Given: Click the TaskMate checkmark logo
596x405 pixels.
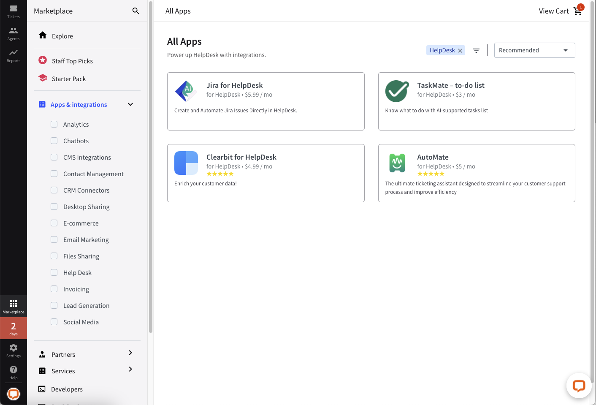Looking at the screenshot, I should coord(397,91).
